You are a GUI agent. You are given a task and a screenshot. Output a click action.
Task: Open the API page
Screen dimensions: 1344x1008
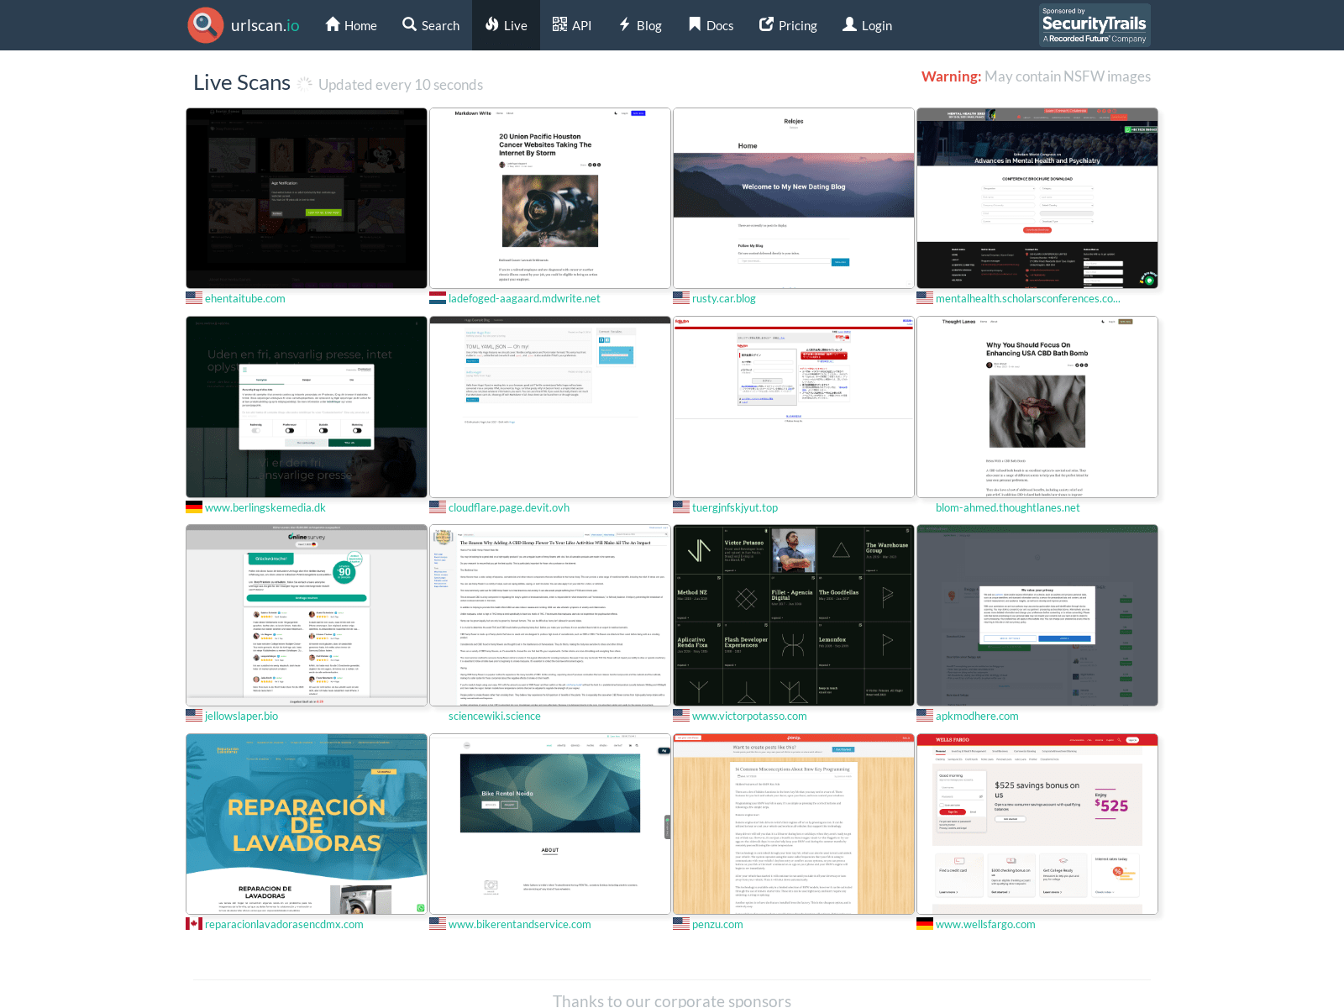point(572,25)
